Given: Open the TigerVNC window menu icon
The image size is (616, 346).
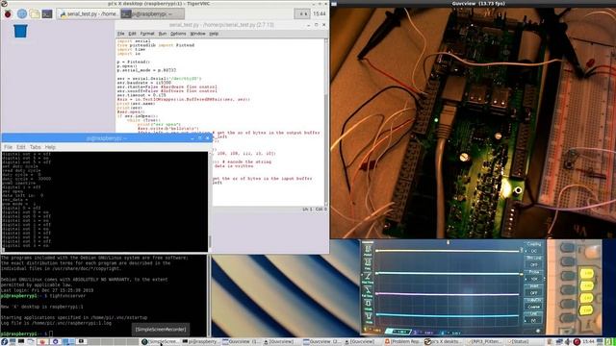Looking at the screenshot, I should point(4,3).
